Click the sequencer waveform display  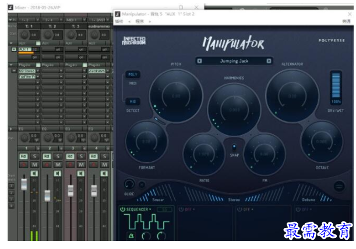pyautogui.click(x=146, y=222)
